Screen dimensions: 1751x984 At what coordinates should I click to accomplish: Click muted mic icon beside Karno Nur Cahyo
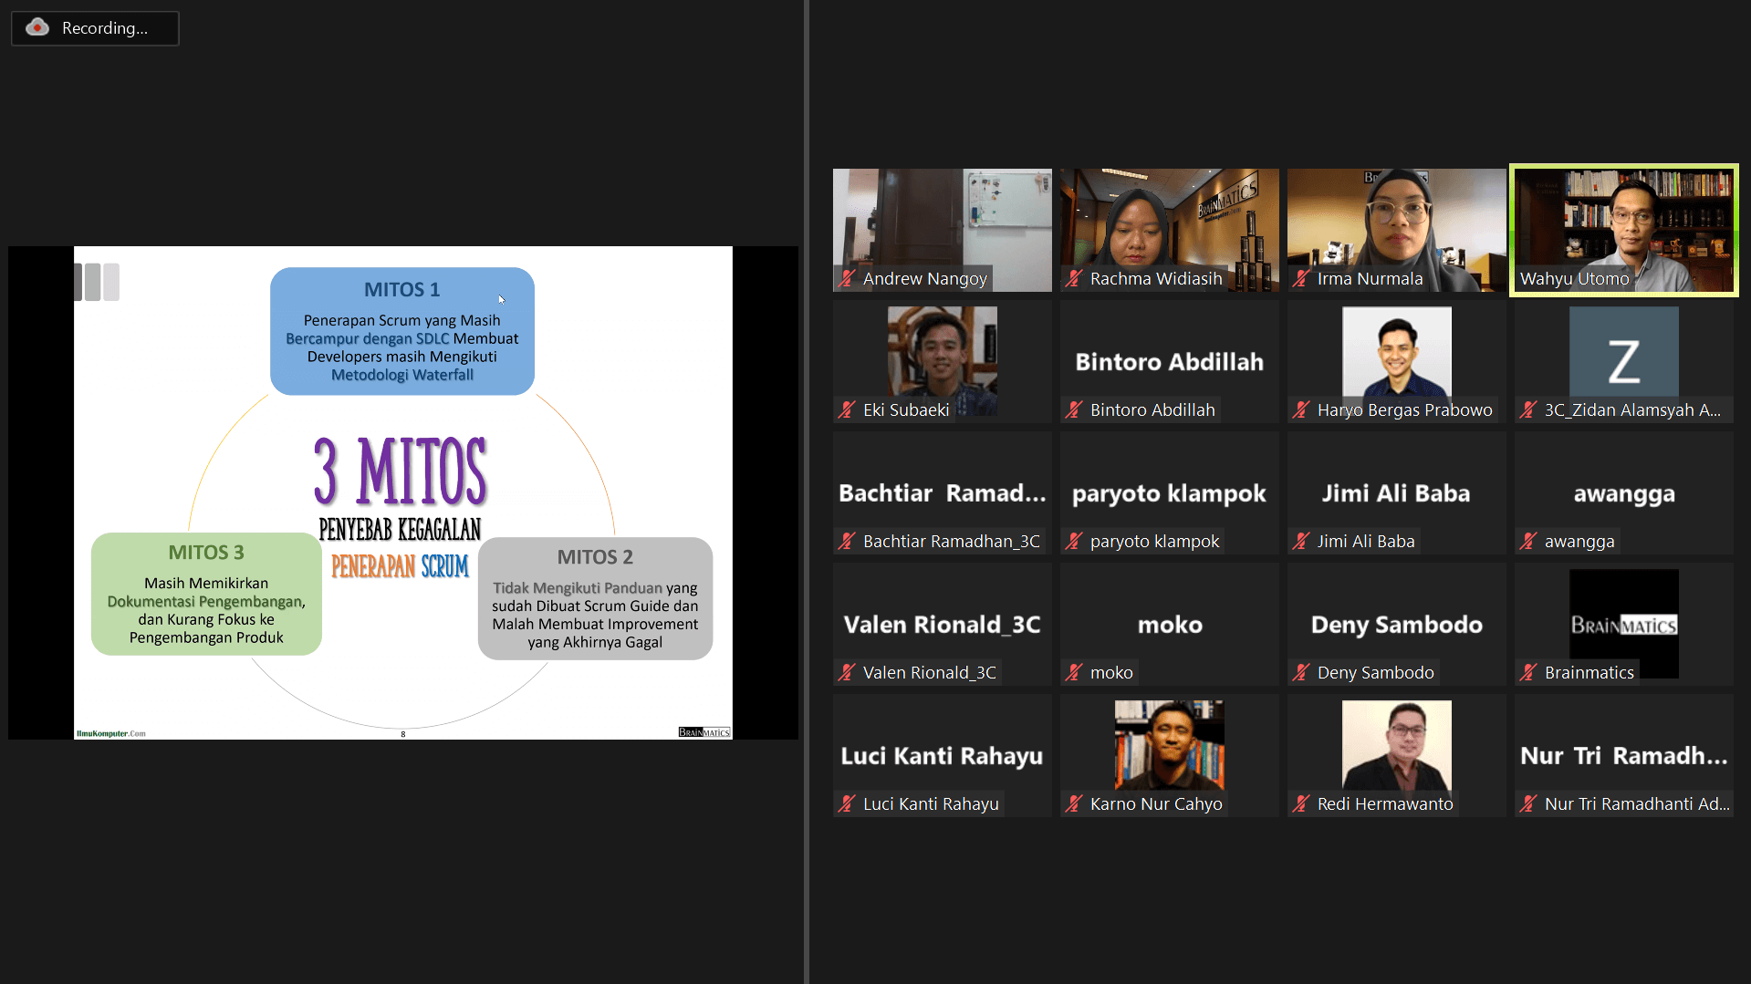[x=1074, y=804]
